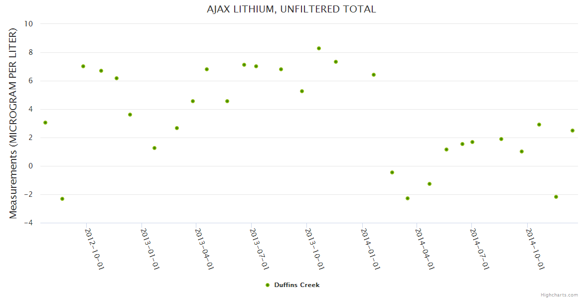This screenshot has width=583, height=299.
Task: Select the highest data point above 8
Action: coord(319,48)
